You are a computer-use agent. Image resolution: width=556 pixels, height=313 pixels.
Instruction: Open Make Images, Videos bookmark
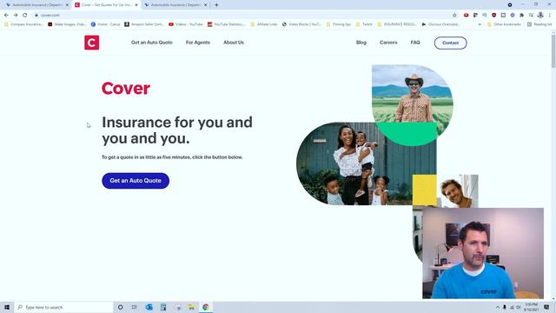coord(68,24)
